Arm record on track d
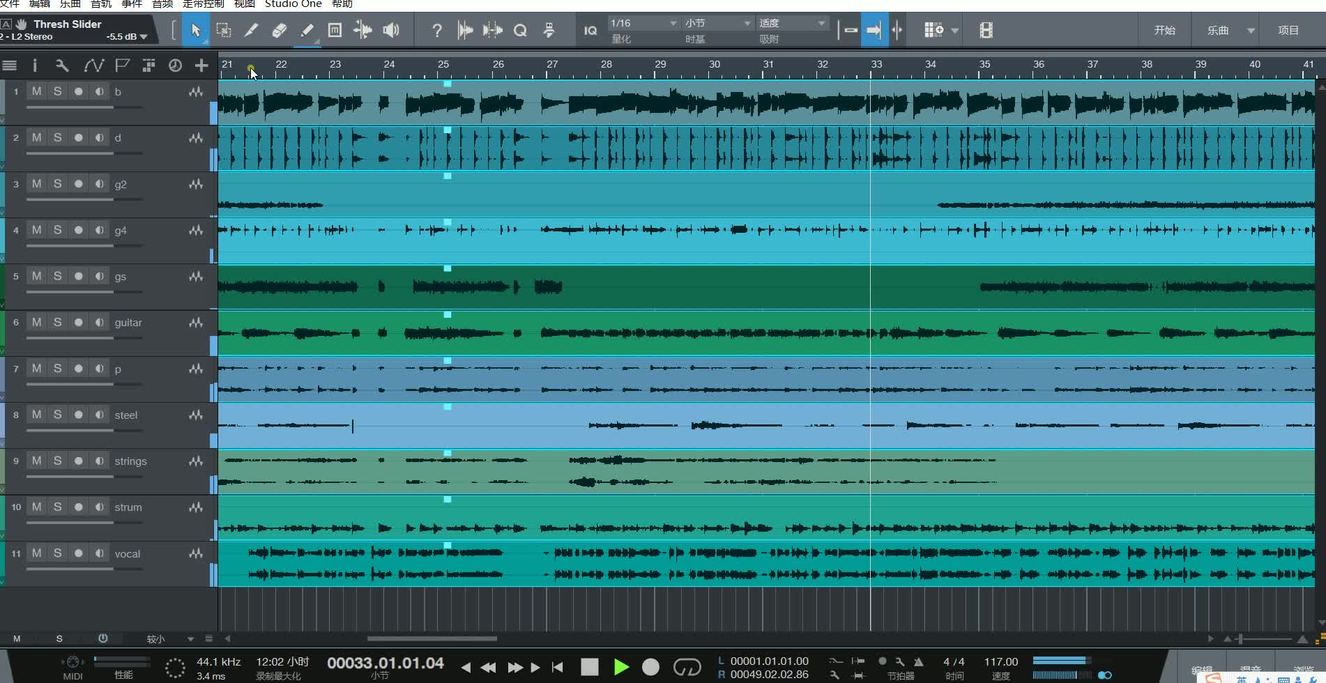 point(79,137)
